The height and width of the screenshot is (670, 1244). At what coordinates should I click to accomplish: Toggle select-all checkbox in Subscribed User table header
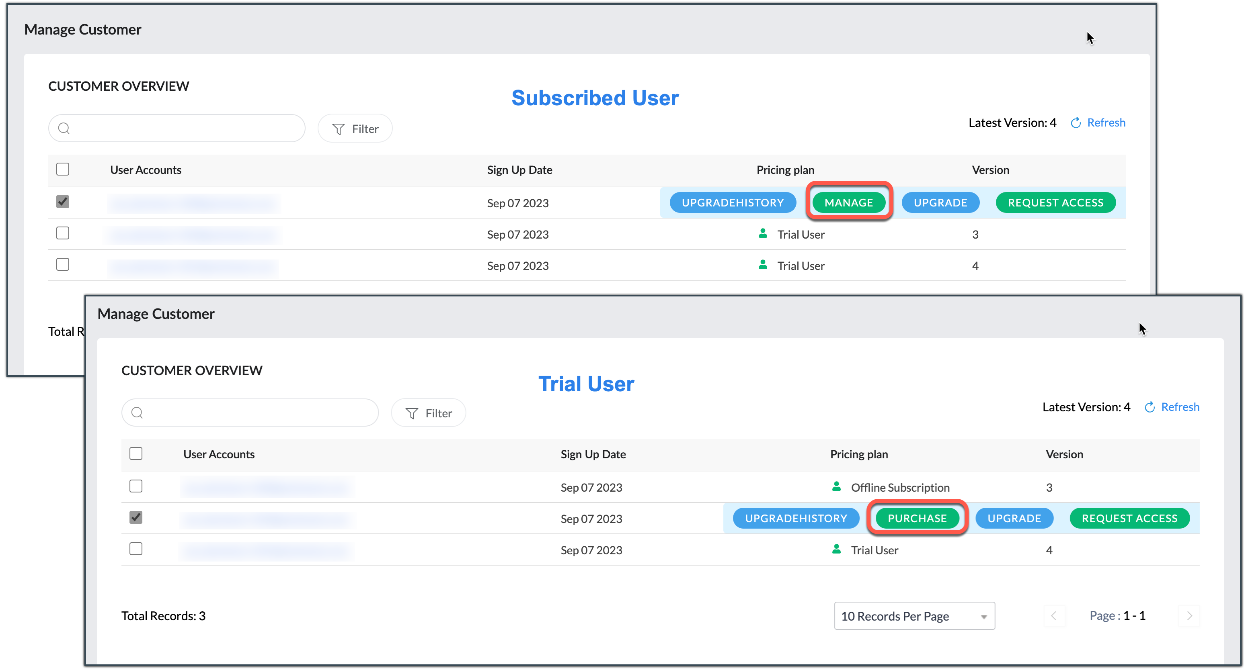click(63, 170)
